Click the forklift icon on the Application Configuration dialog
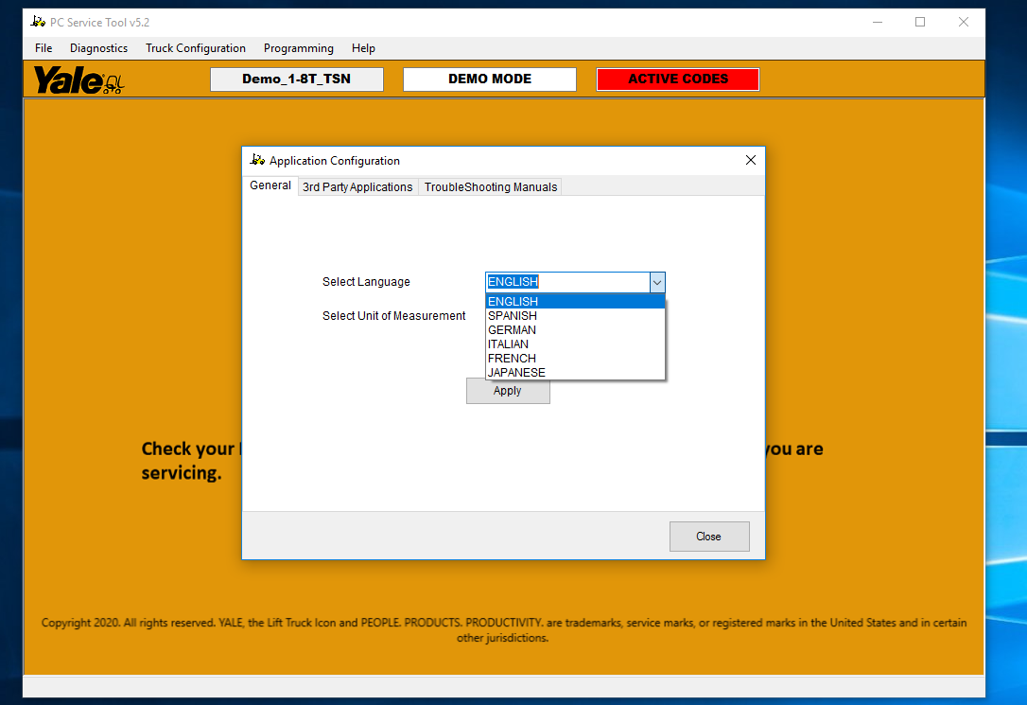 pos(256,160)
